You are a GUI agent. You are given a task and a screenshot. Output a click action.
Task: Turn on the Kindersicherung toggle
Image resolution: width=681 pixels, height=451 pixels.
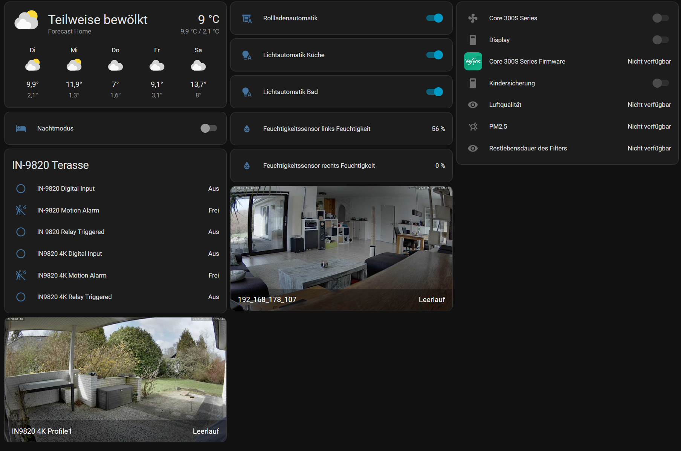660,83
